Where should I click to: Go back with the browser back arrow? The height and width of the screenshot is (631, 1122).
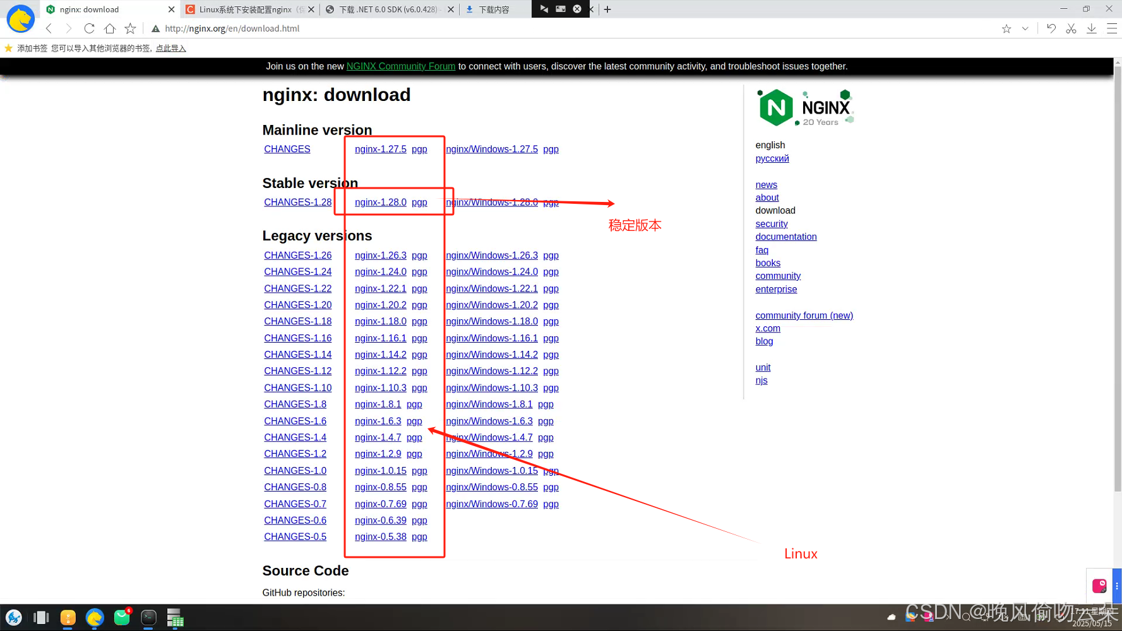click(49, 28)
